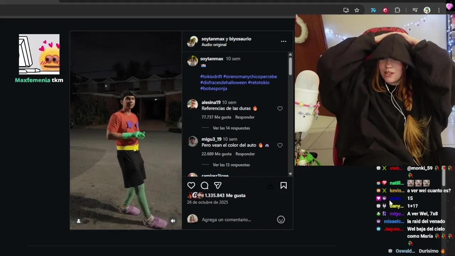Mute or unmute the video audio
This screenshot has height=256, width=455.
pos(173,221)
